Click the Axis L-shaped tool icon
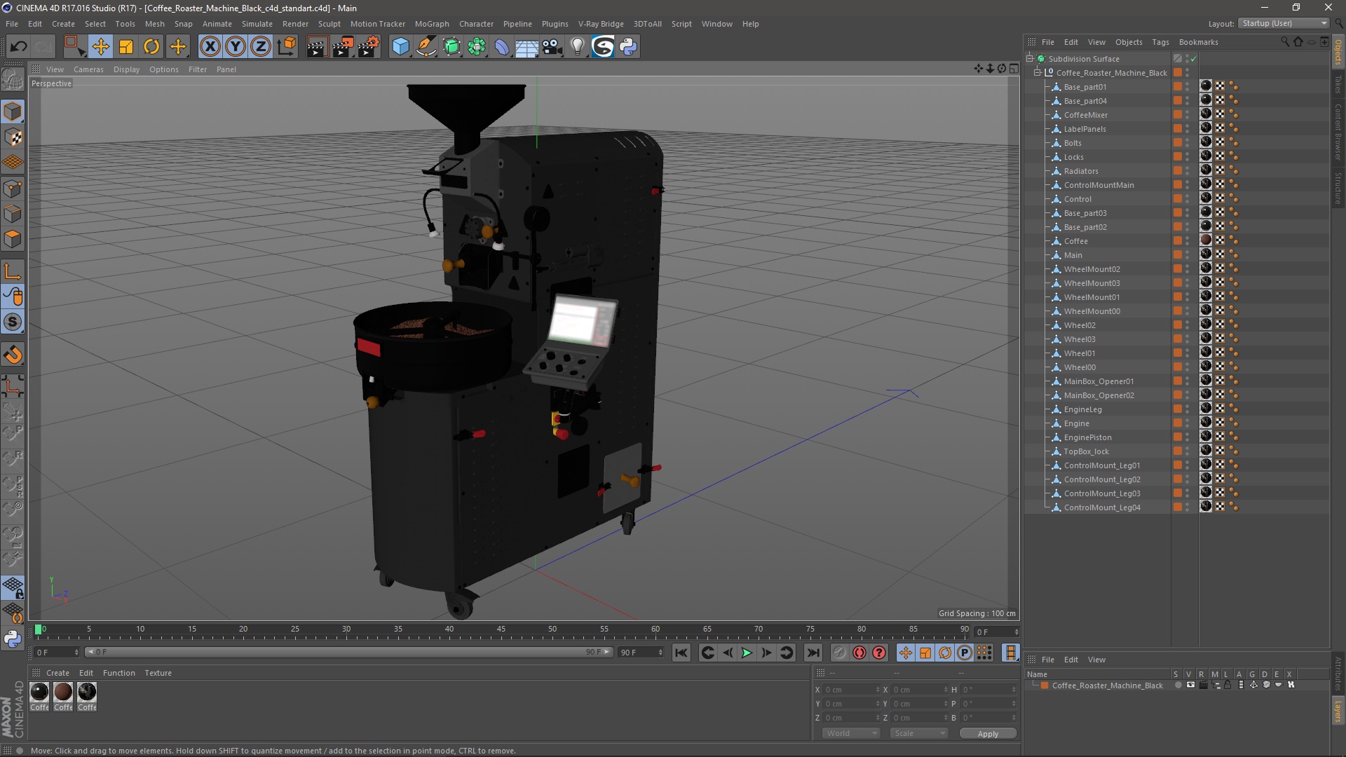 [13, 271]
